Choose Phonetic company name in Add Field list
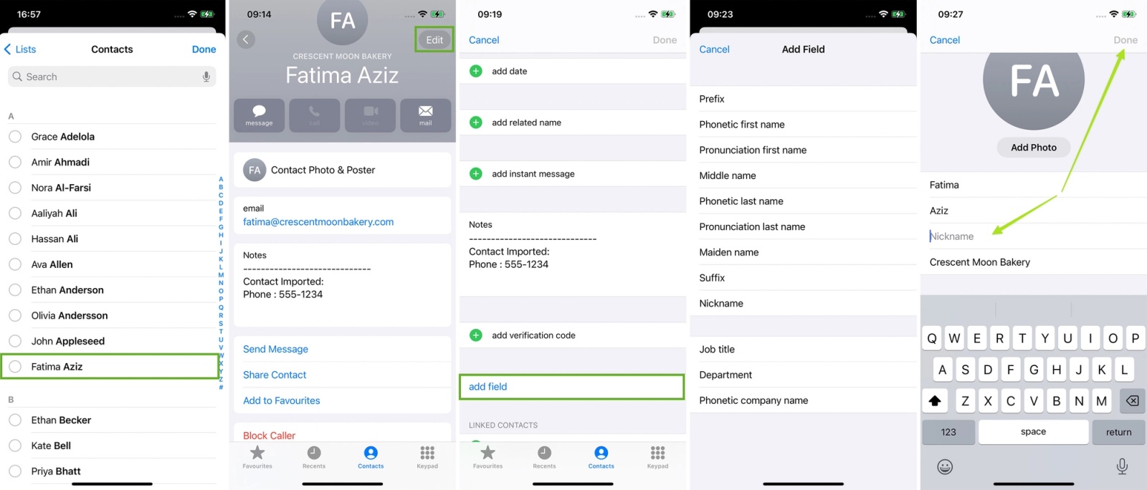The width and height of the screenshot is (1147, 490). pos(803,400)
